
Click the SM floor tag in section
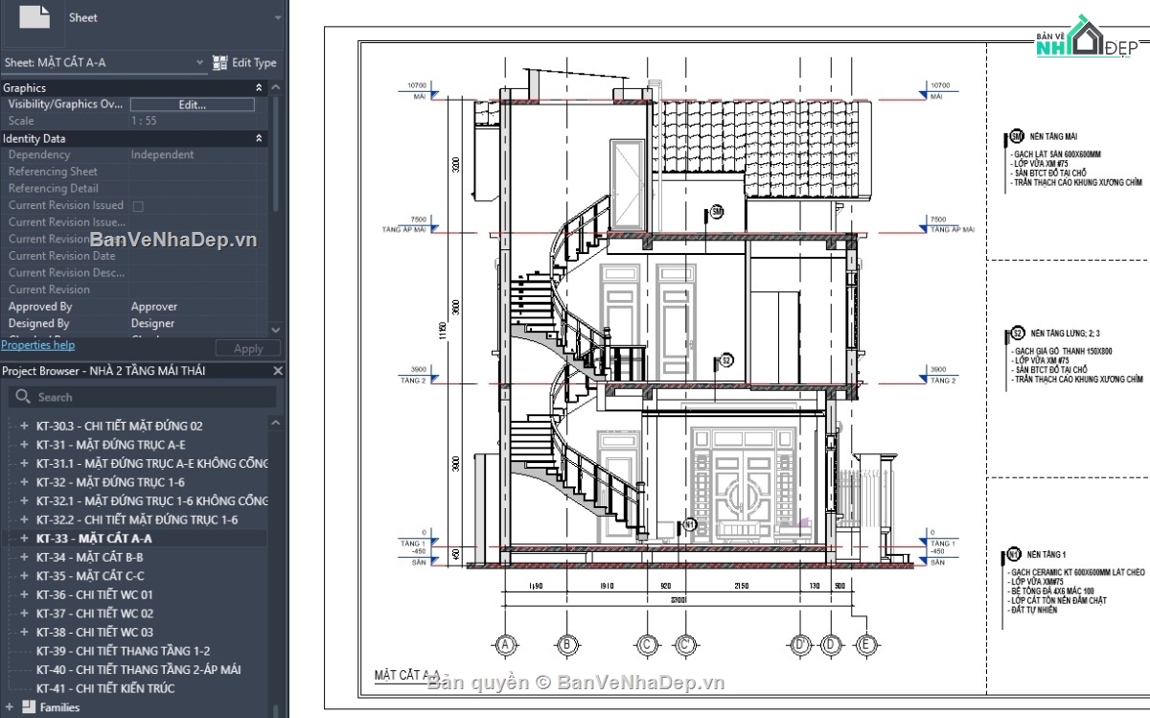pos(716,212)
